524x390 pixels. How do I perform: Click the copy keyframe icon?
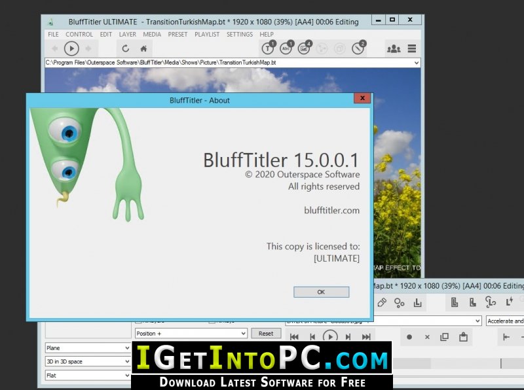coord(445,337)
